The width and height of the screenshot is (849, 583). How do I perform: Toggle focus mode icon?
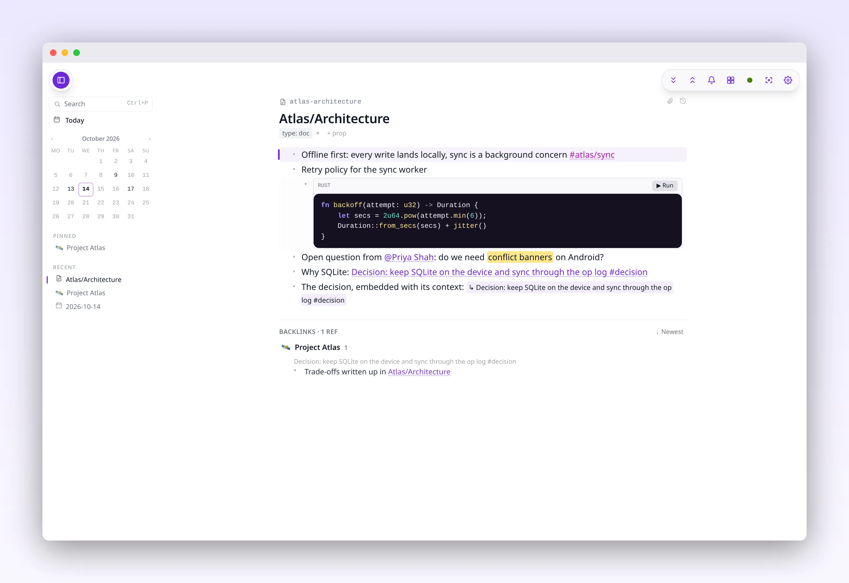(769, 80)
